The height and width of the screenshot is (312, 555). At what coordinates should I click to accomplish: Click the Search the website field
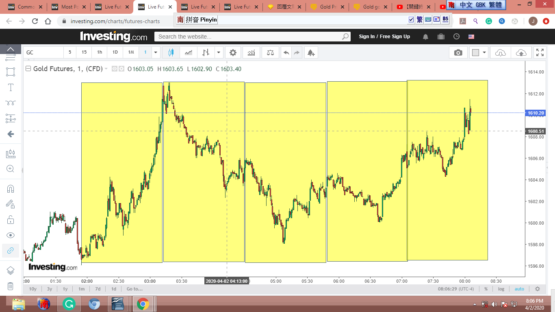click(248, 37)
